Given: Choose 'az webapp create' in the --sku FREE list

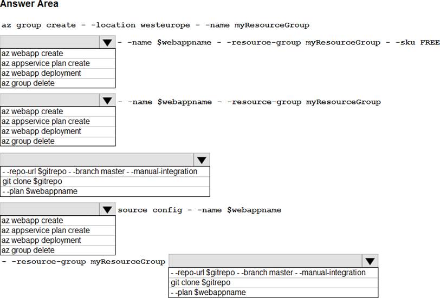Looking at the screenshot, I should tap(33, 54).
